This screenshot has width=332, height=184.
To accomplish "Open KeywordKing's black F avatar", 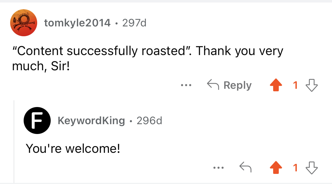I will 37,121.
